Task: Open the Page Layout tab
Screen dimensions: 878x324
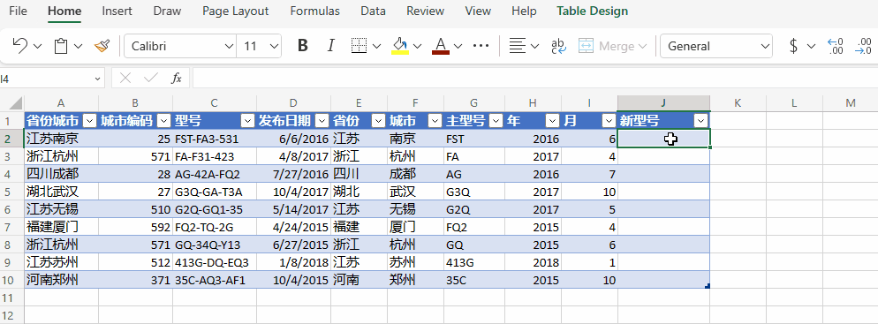Action: pyautogui.click(x=235, y=11)
